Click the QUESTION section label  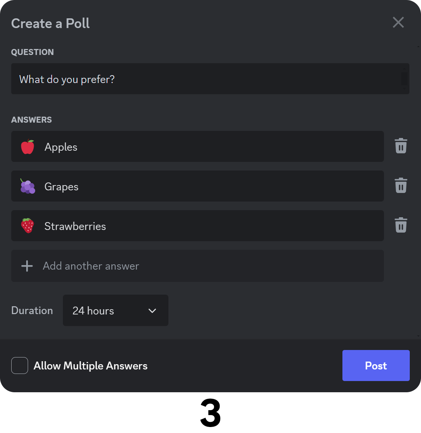[x=33, y=52]
